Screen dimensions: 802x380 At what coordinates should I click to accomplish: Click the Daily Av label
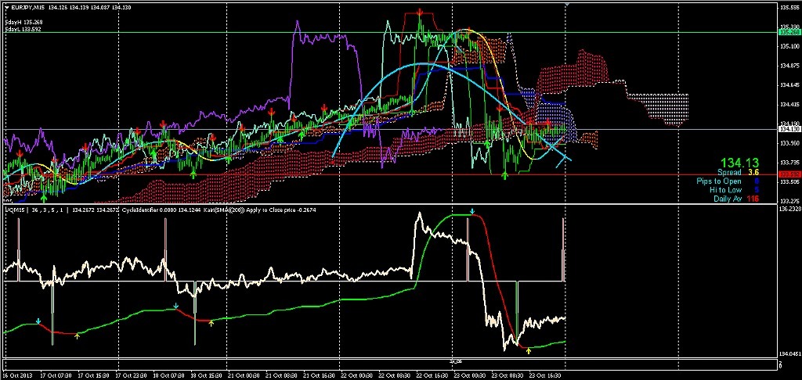pos(728,199)
